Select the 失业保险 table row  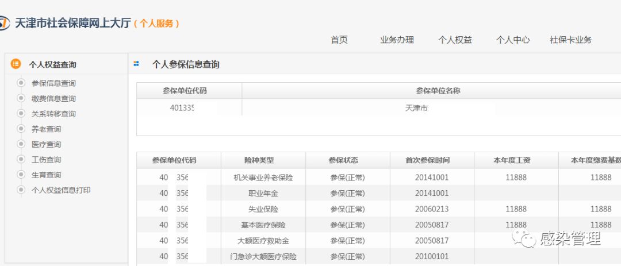click(263, 209)
